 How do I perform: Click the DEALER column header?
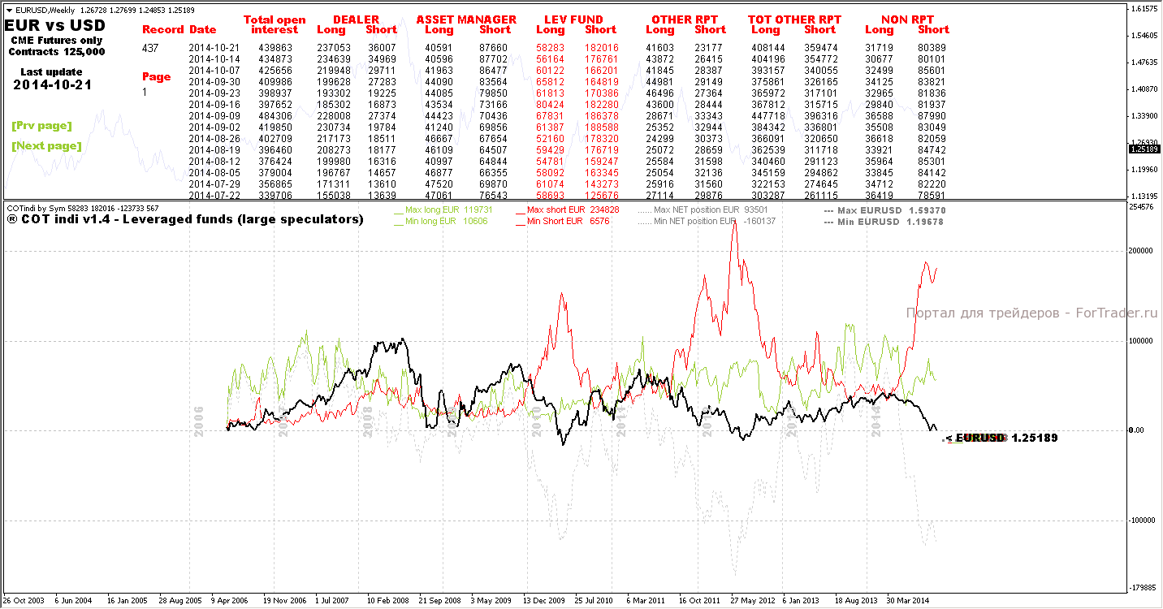pyautogui.click(x=356, y=19)
